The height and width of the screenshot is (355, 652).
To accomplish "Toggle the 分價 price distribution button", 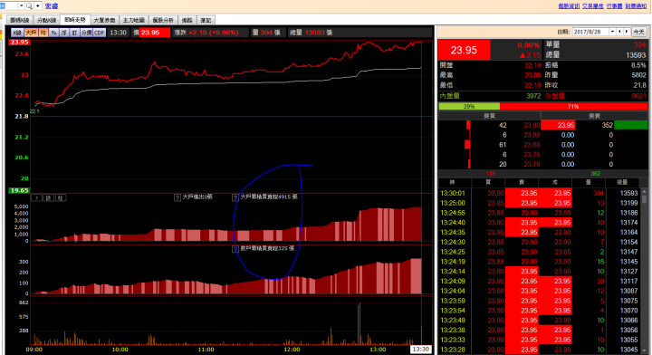I will (86, 33).
